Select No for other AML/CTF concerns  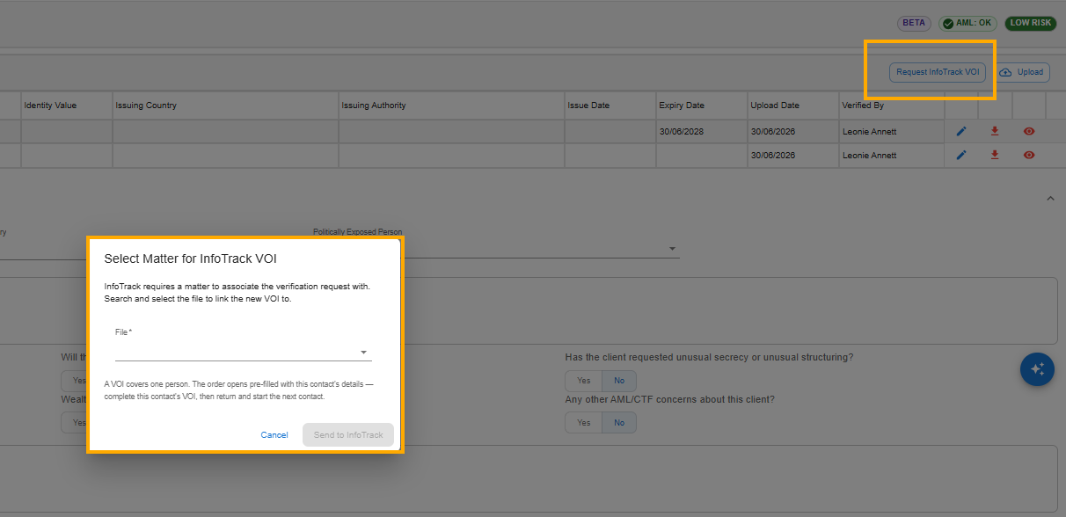pyautogui.click(x=619, y=423)
